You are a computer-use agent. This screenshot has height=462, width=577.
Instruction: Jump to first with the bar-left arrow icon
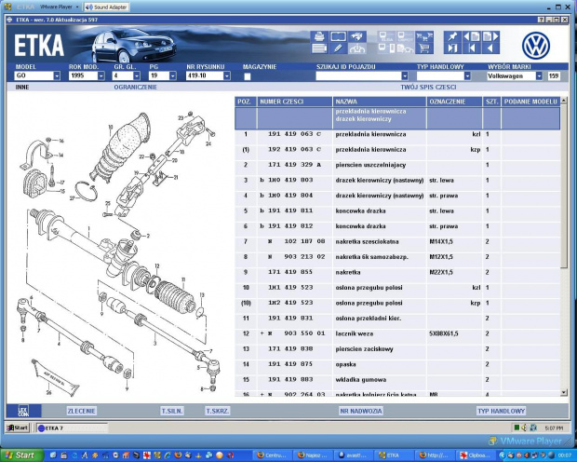pos(472,48)
